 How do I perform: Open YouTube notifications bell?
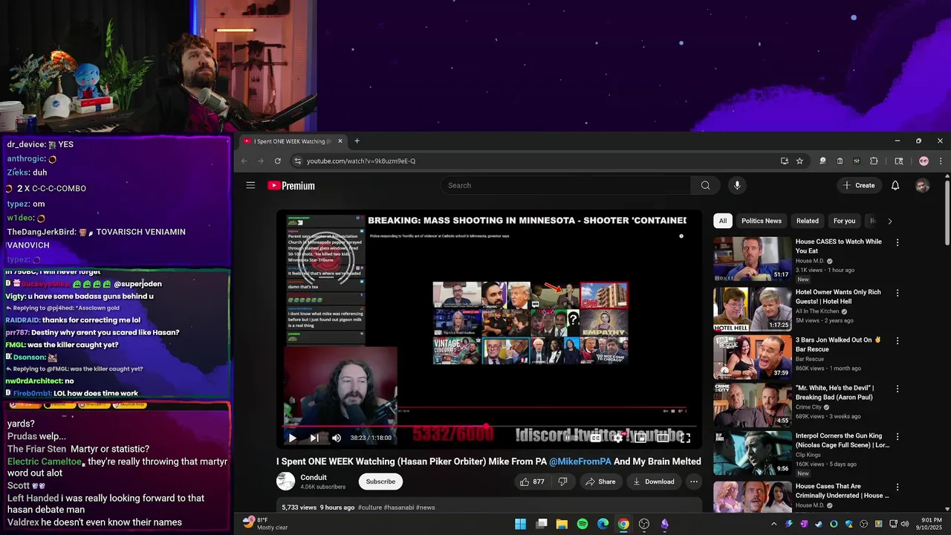point(895,185)
